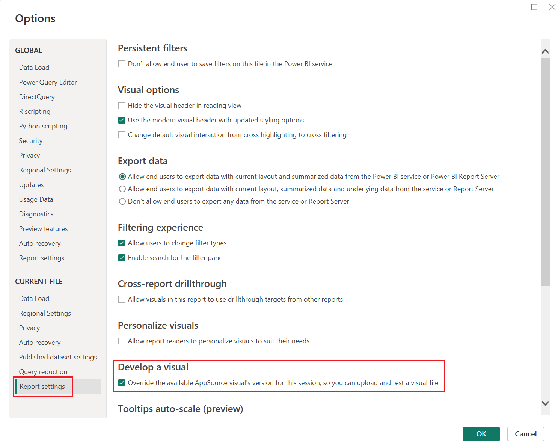
Task: Choose Don't allow end users to export data
Action: pyautogui.click(x=122, y=201)
